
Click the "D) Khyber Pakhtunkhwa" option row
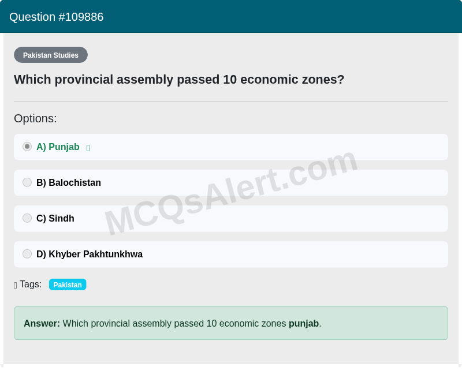click(x=231, y=254)
